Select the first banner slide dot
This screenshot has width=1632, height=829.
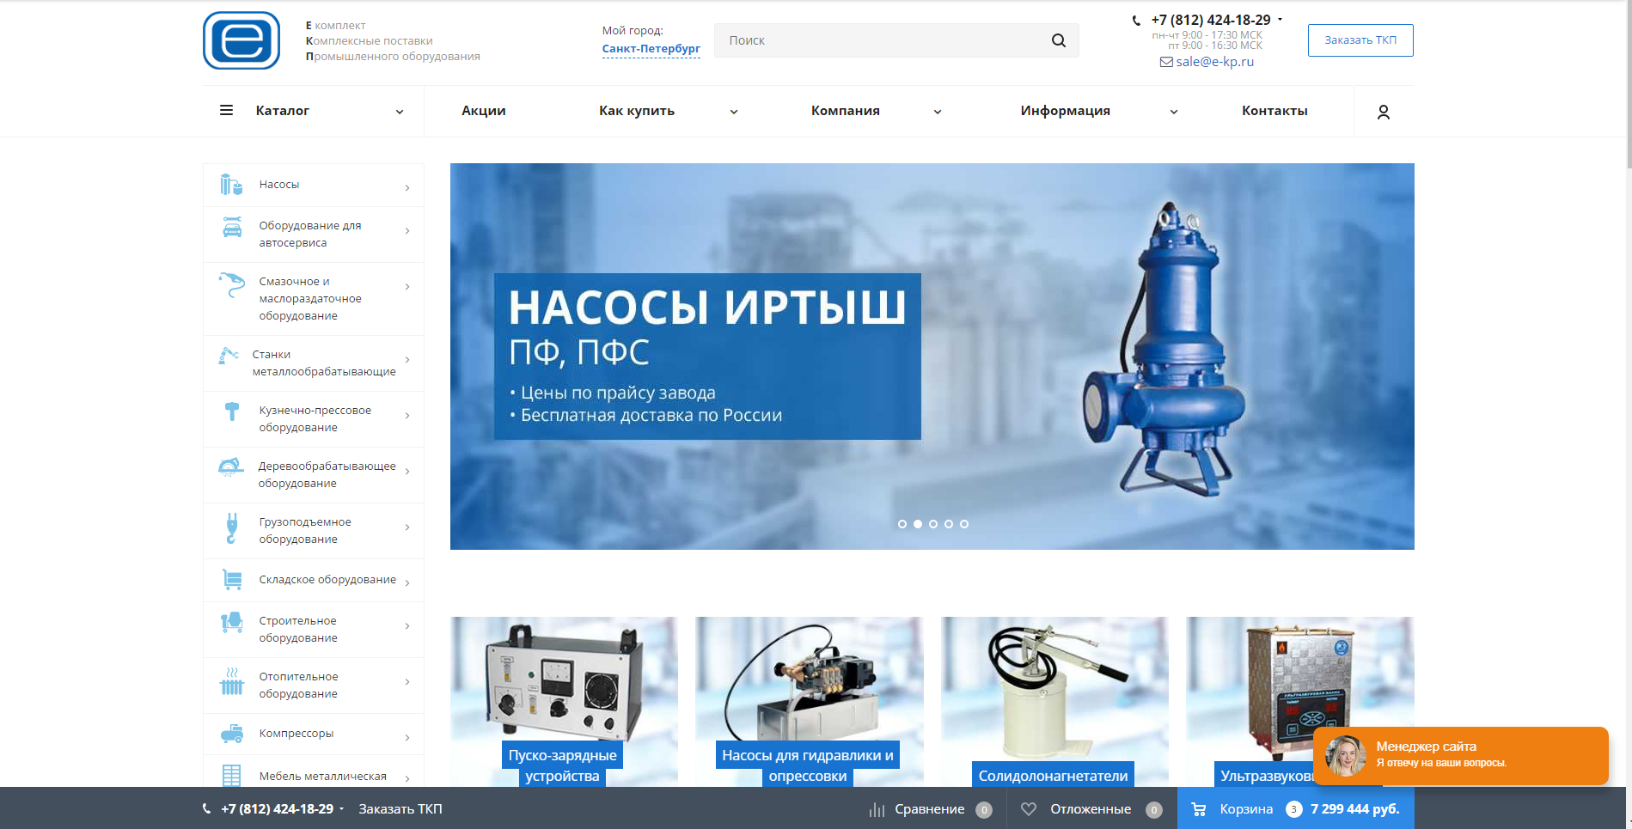click(x=902, y=524)
